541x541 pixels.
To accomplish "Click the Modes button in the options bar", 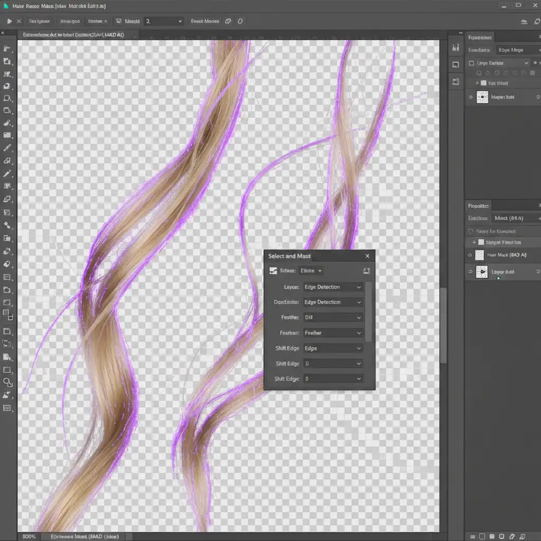I will point(205,22).
